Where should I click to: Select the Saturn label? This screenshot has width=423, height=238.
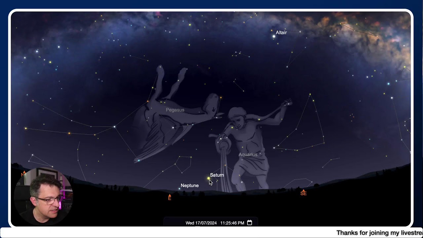tap(217, 175)
